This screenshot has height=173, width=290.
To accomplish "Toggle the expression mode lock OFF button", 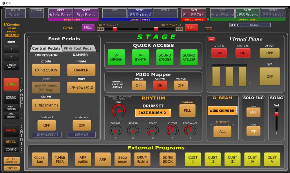I will point(47,126).
